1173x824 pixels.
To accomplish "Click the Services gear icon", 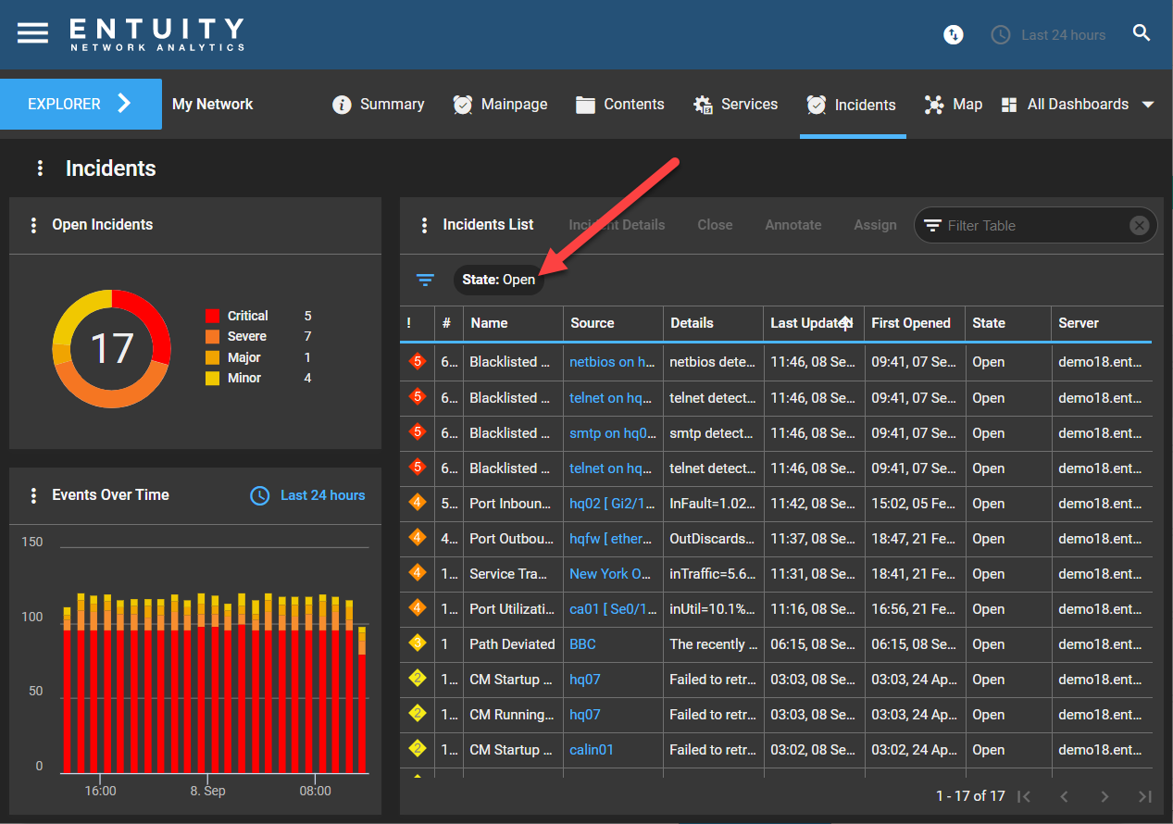I will (x=703, y=105).
